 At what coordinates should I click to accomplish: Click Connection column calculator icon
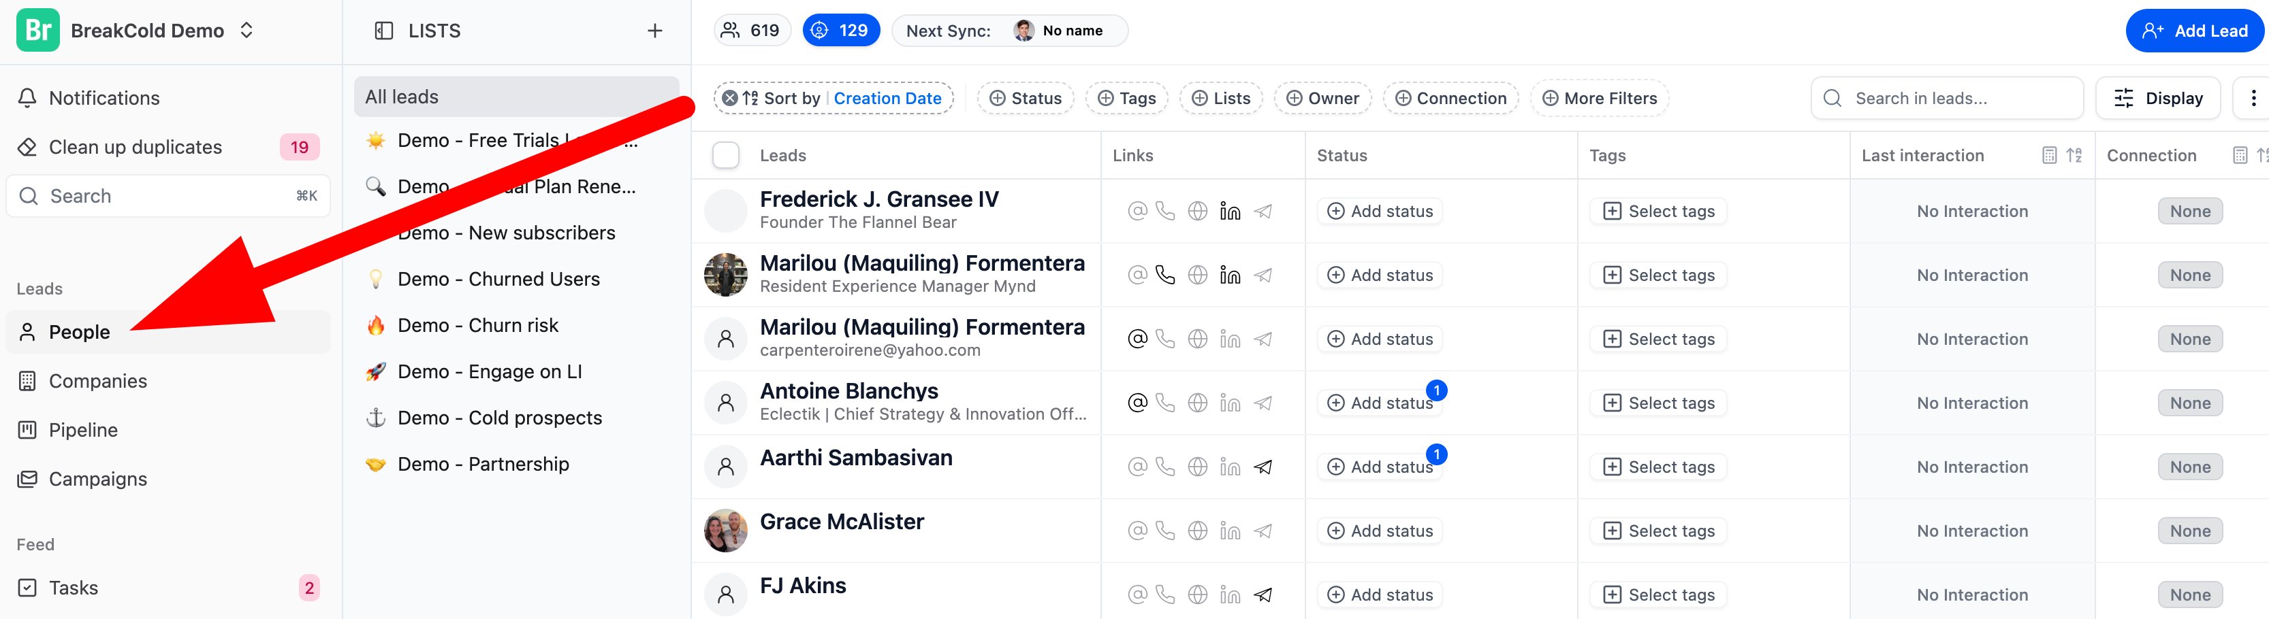tap(2240, 156)
